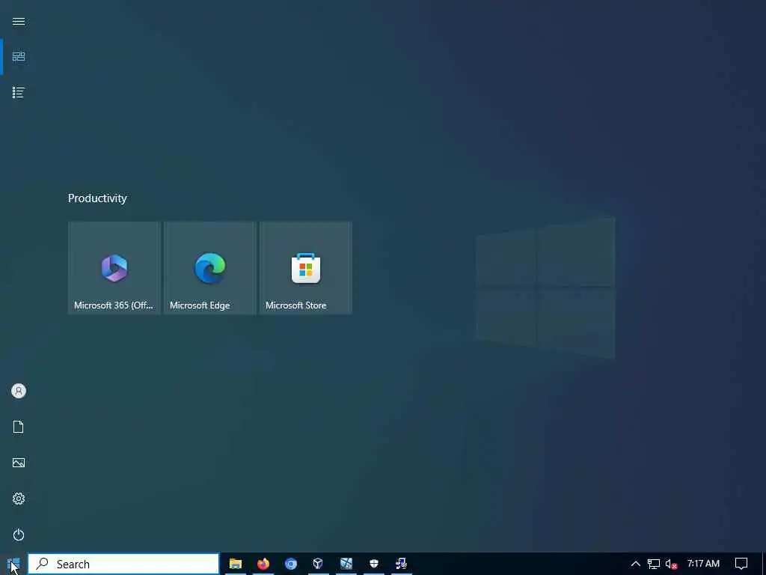Open the Action Center notifications icon
766x575 pixels.
click(741, 564)
